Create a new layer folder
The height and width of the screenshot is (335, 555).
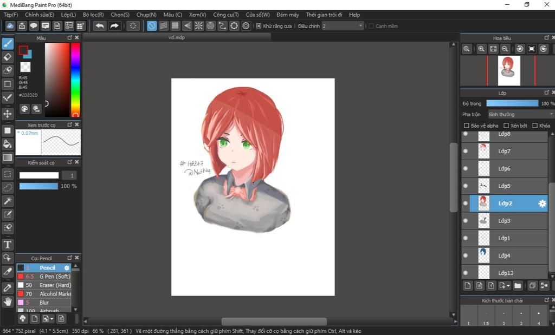pos(518,286)
